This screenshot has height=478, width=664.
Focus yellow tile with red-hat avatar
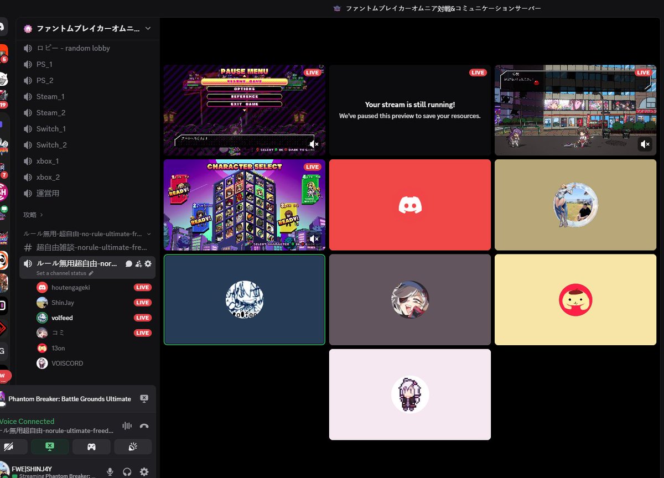pos(575,299)
